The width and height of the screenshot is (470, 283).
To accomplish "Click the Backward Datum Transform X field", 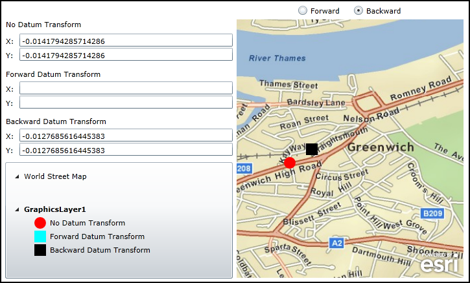I will click(x=126, y=136).
